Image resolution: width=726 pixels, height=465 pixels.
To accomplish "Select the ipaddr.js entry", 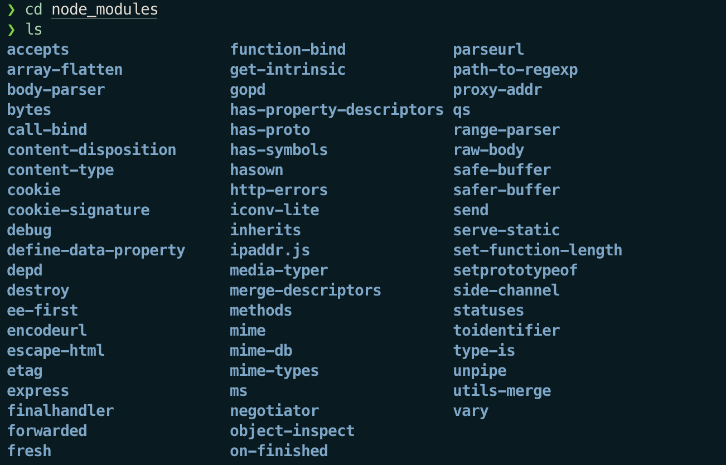I will point(270,250).
